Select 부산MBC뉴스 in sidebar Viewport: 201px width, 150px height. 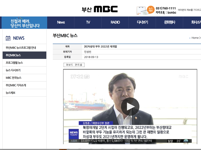pyautogui.click(x=24, y=55)
